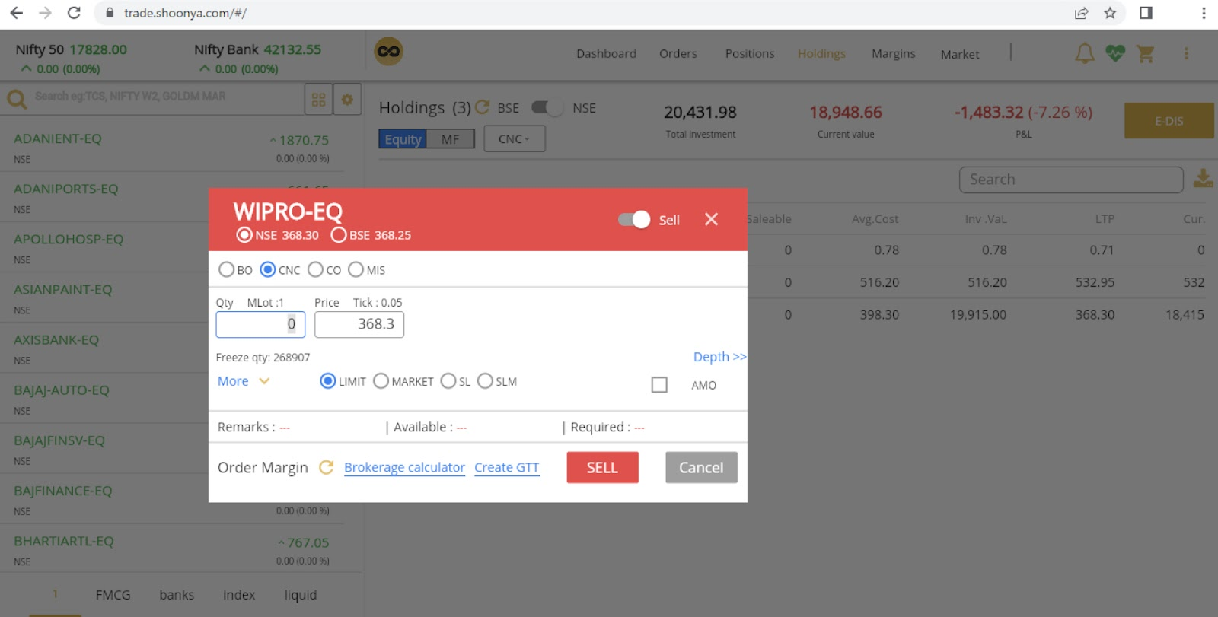Click the green heart health icon
Image resolution: width=1218 pixels, height=617 pixels.
coord(1115,53)
